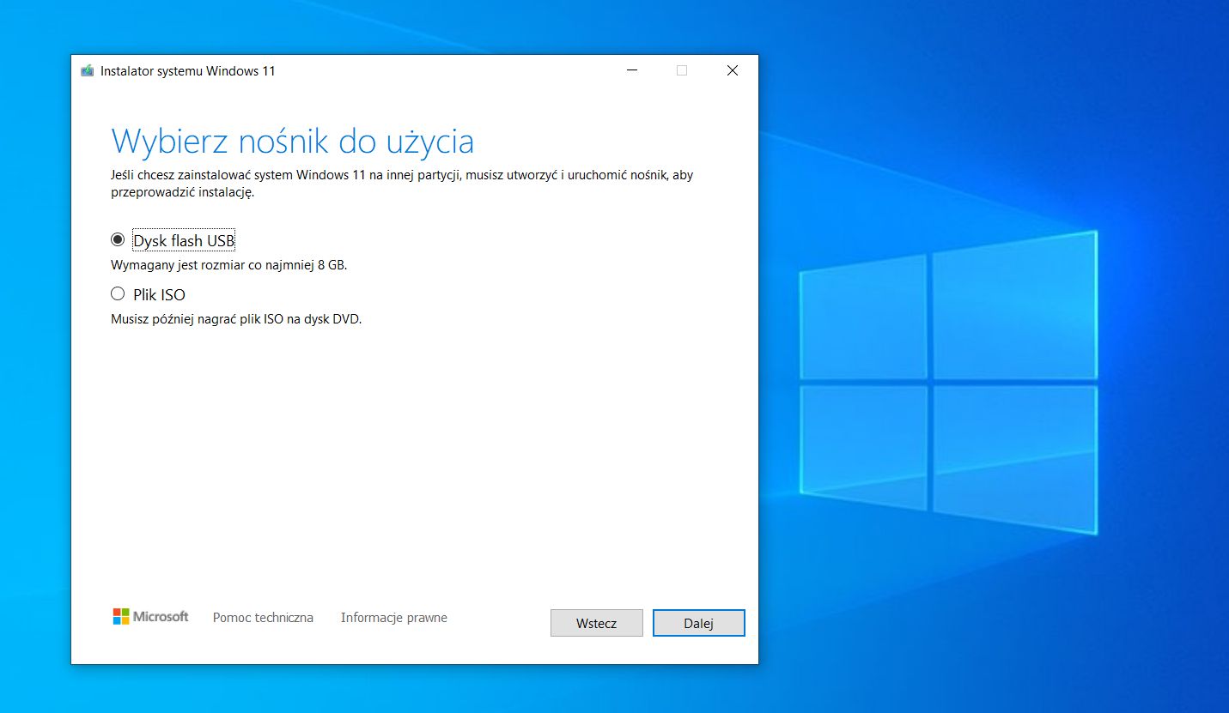The width and height of the screenshot is (1229, 713).
Task: Click the maximize window control
Action: tap(682, 70)
